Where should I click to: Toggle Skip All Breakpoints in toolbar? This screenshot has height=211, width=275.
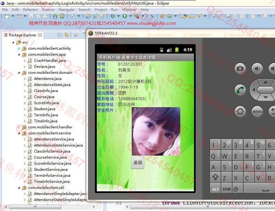click(x=152, y=16)
